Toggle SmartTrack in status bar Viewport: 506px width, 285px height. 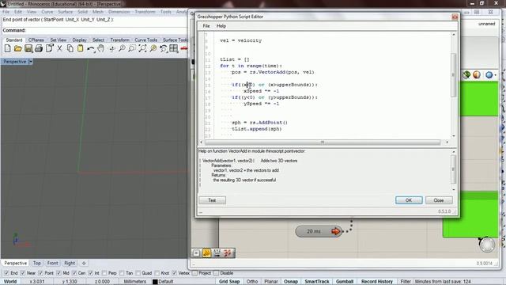pyautogui.click(x=317, y=282)
